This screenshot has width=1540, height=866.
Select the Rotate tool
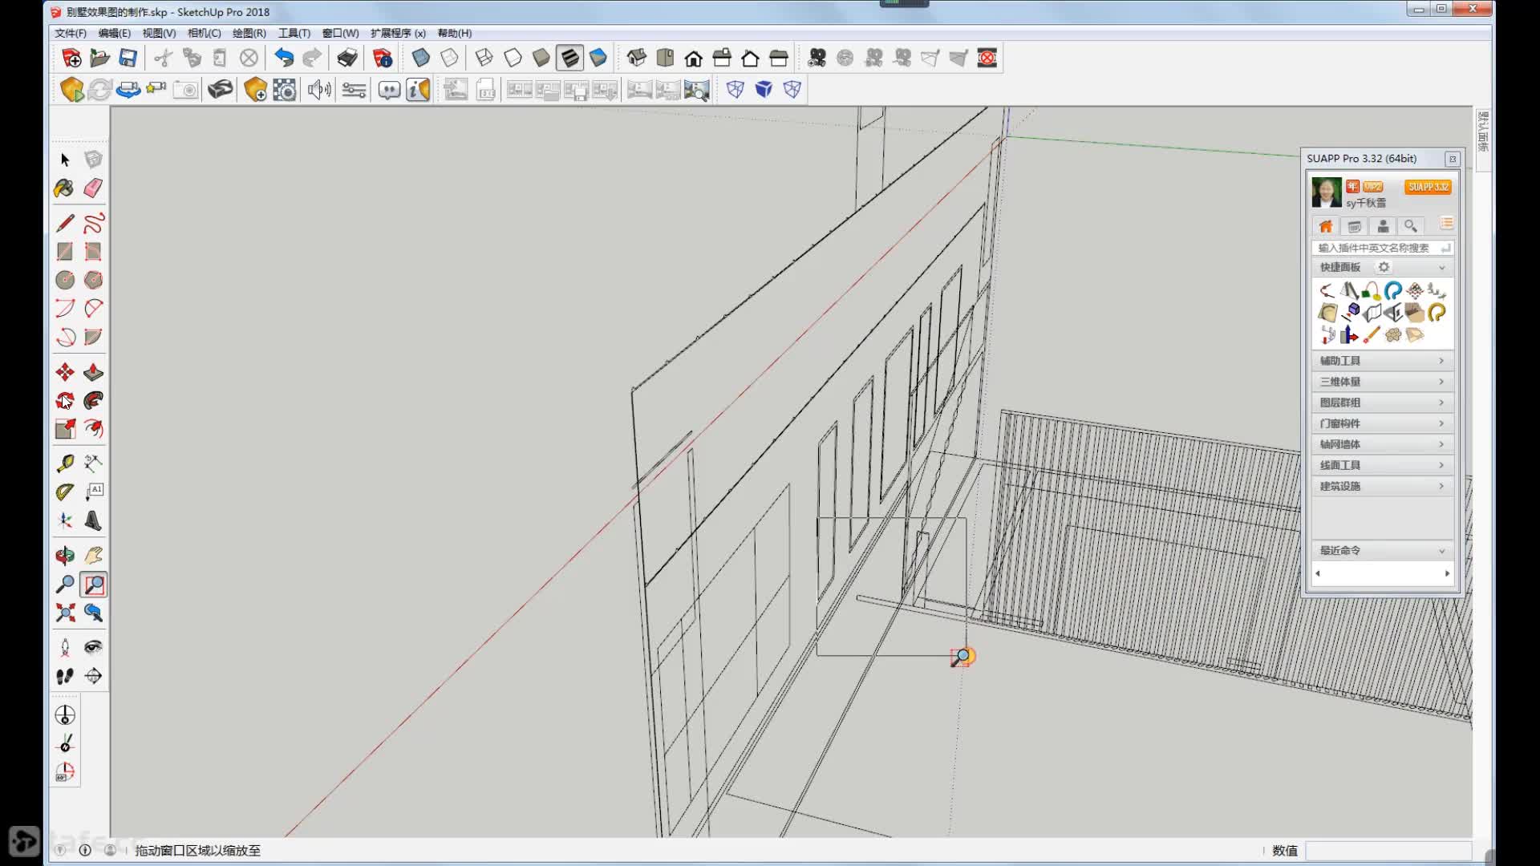coord(65,400)
